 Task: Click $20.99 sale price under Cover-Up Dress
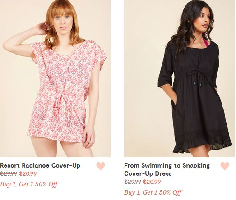152,182
